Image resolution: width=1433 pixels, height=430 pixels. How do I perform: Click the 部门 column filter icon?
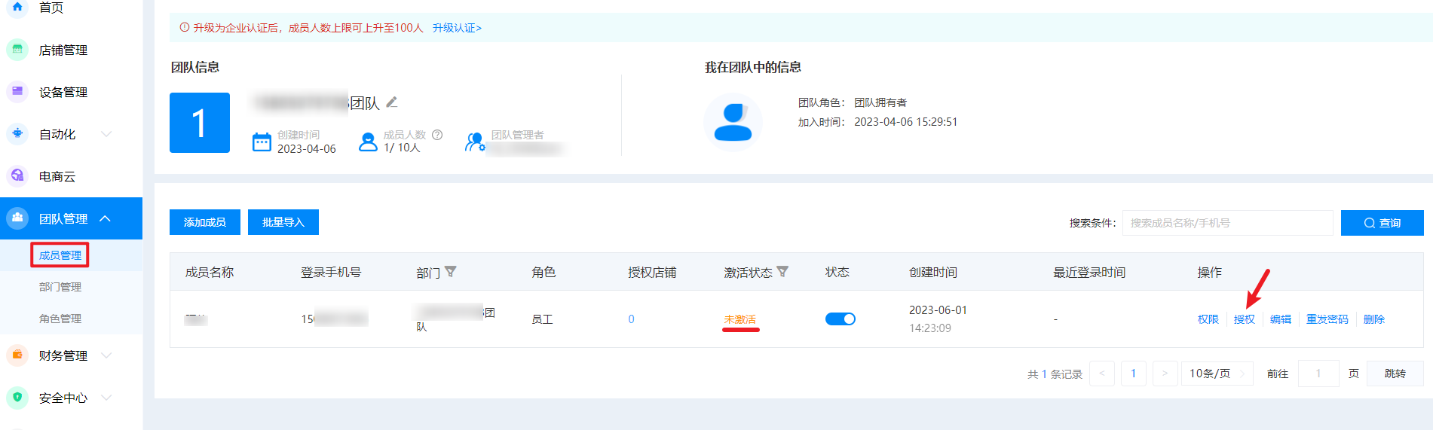[451, 272]
